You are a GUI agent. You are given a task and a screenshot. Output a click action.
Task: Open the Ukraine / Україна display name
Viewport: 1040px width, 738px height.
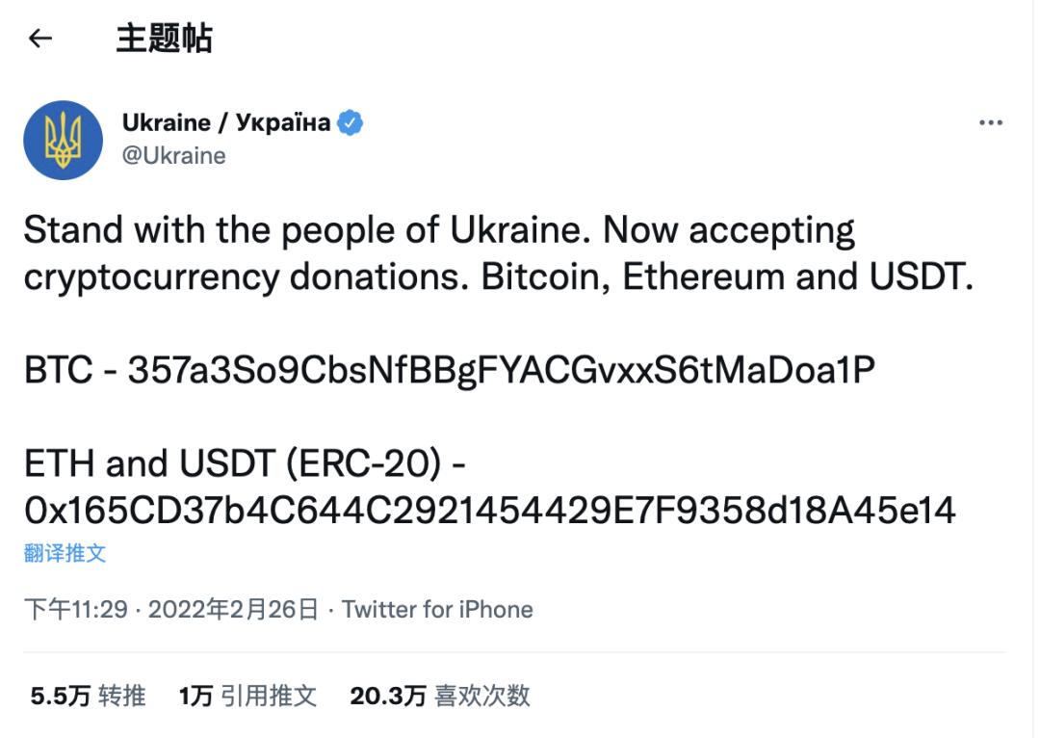click(x=226, y=123)
